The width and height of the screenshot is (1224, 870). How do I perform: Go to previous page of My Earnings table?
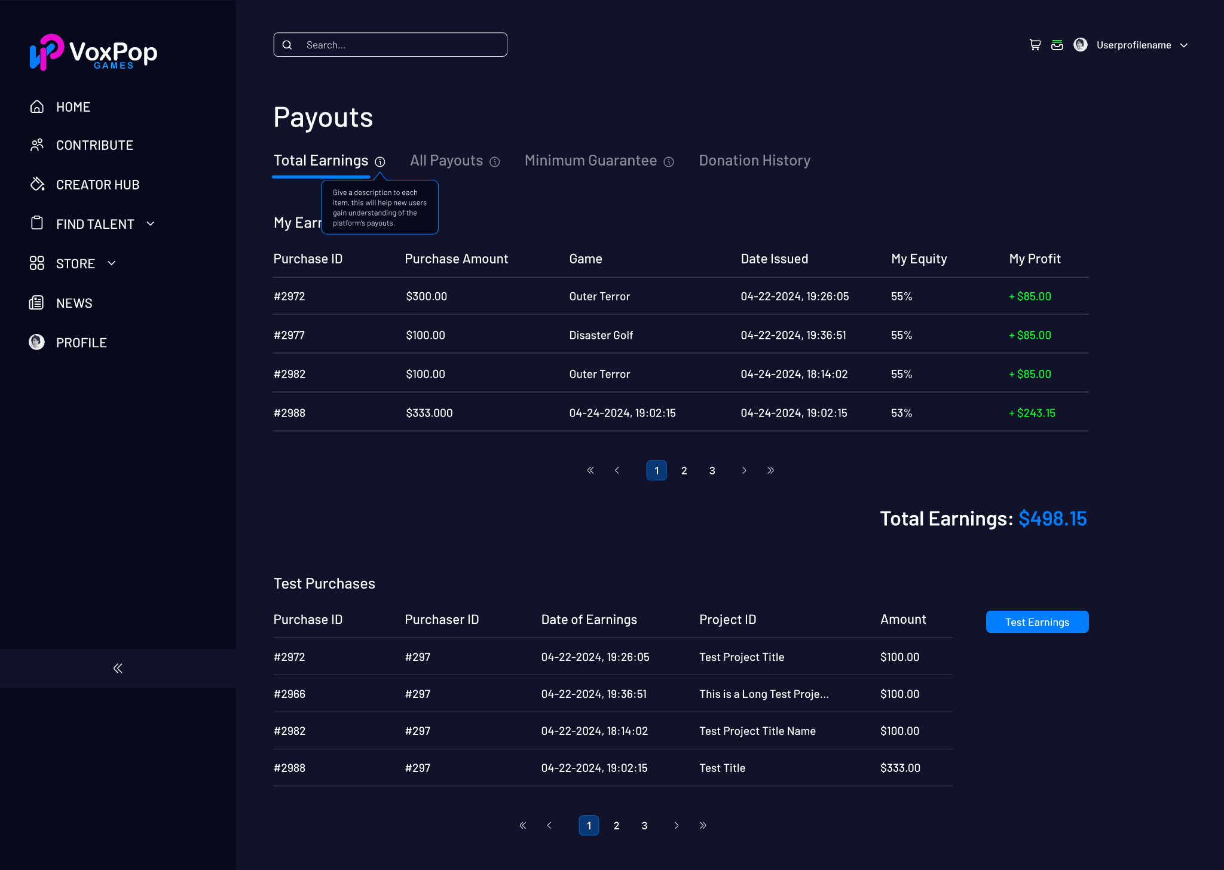(x=617, y=470)
